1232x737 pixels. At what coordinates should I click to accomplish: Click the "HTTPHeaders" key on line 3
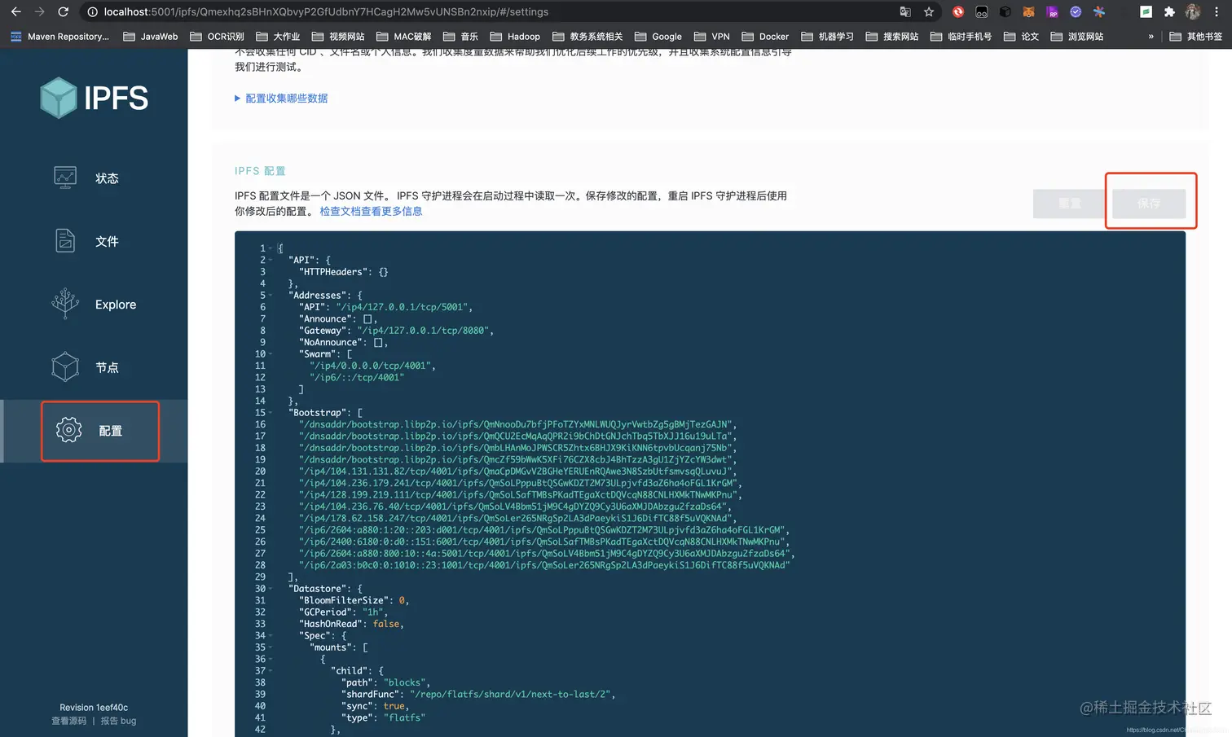[x=332, y=271]
